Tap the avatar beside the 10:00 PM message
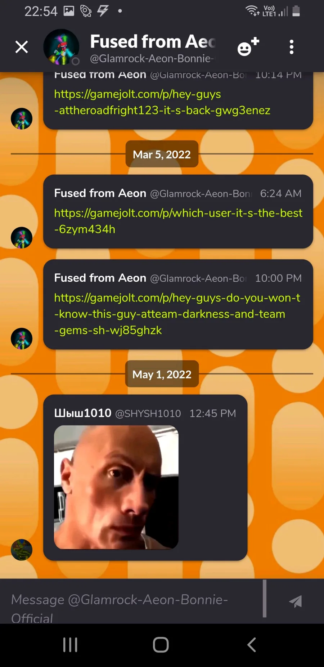This screenshot has height=667, width=324. click(x=22, y=339)
